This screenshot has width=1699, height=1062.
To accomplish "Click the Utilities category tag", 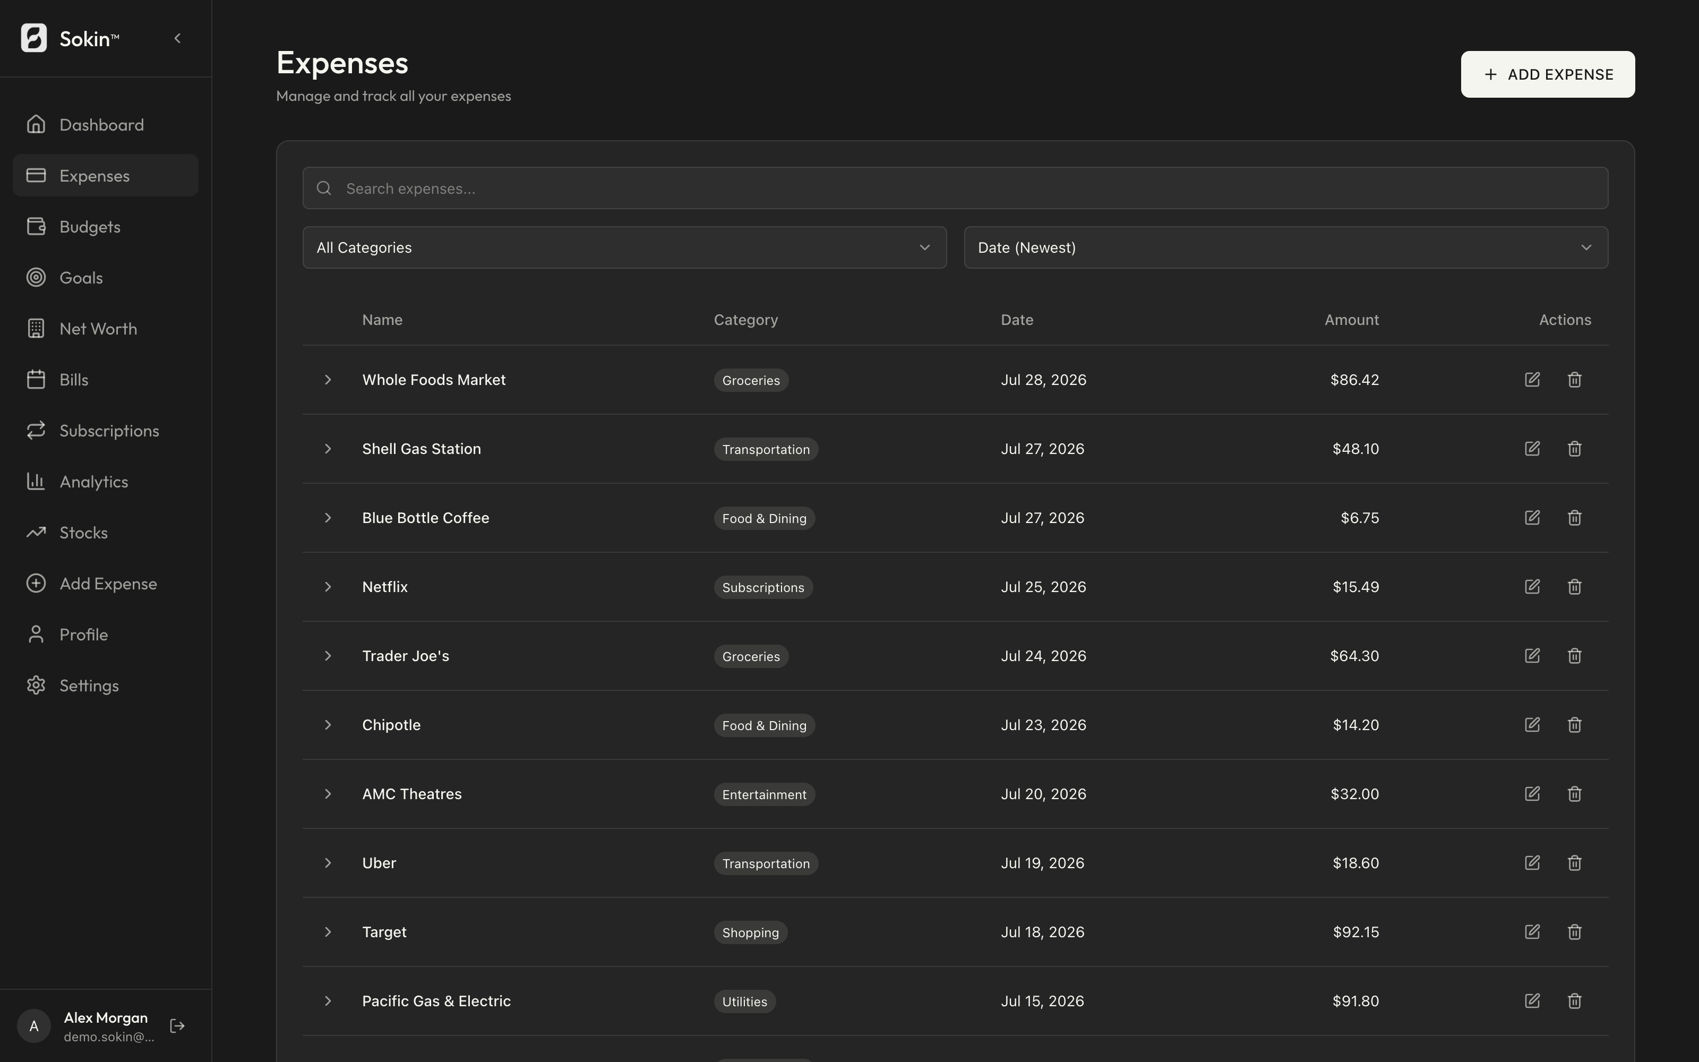I will tap(745, 1001).
